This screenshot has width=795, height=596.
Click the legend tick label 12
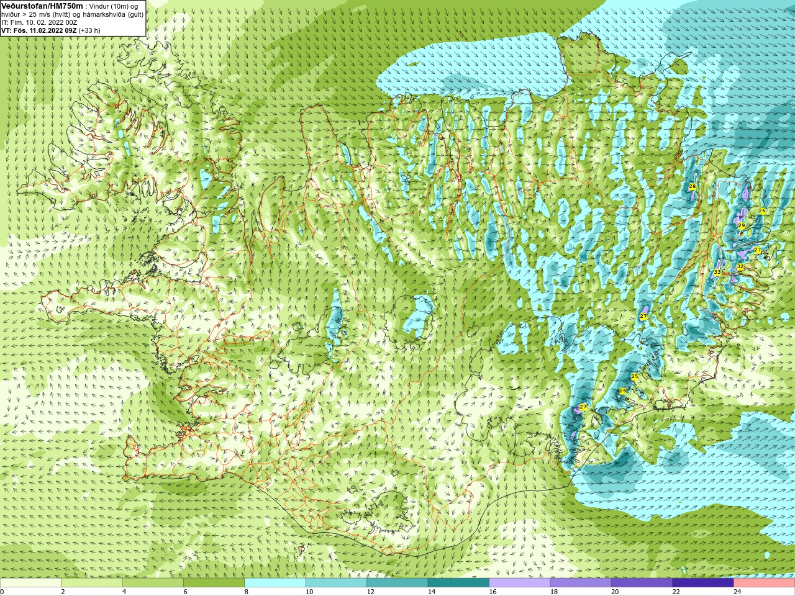pyautogui.click(x=370, y=592)
